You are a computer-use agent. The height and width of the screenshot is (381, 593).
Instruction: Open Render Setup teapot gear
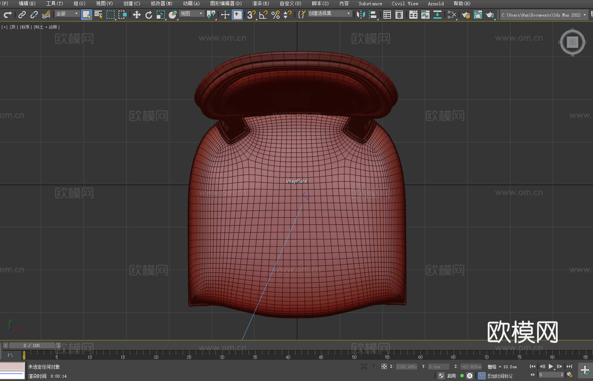click(x=466, y=15)
